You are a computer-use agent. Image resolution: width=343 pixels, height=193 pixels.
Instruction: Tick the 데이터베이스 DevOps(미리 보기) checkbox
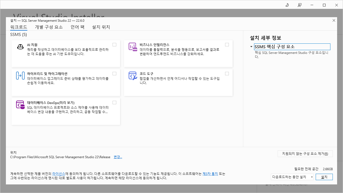click(x=114, y=102)
